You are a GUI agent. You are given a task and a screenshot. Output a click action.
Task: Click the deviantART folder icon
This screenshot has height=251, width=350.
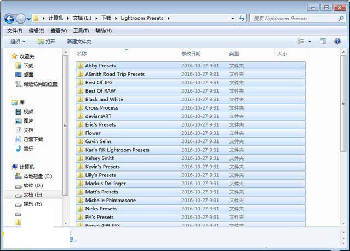pyautogui.click(x=80, y=116)
